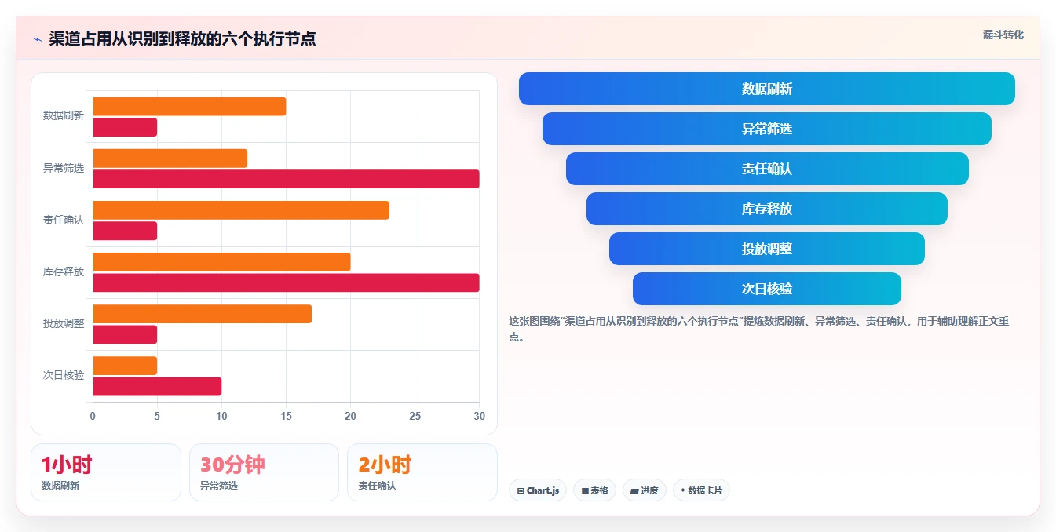This screenshot has height=532, width=1056.
Task: Open the 1小时 数据刷新 stat card
Action: click(106, 472)
